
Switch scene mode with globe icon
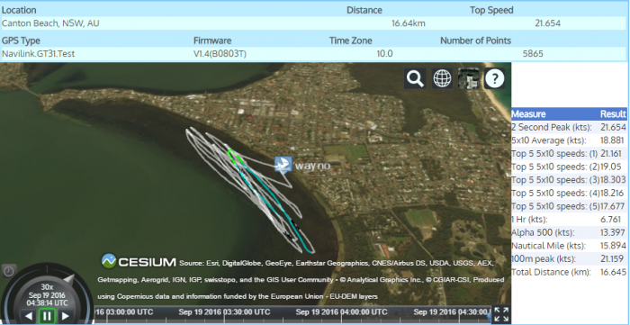tap(442, 78)
